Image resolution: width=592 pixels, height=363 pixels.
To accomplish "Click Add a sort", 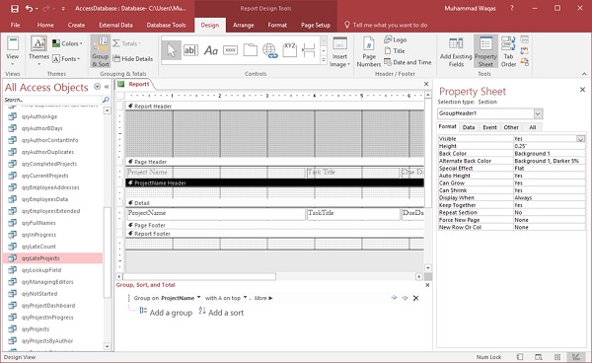I will point(221,313).
